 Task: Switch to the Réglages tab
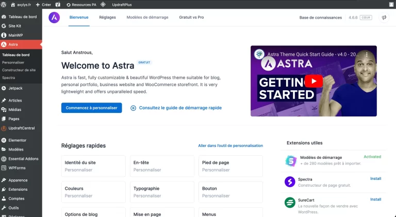click(x=107, y=18)
